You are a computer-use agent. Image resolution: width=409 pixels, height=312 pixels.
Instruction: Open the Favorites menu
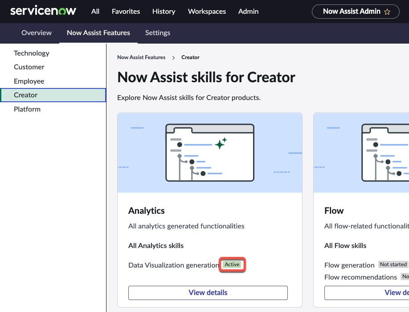(126, 12)
